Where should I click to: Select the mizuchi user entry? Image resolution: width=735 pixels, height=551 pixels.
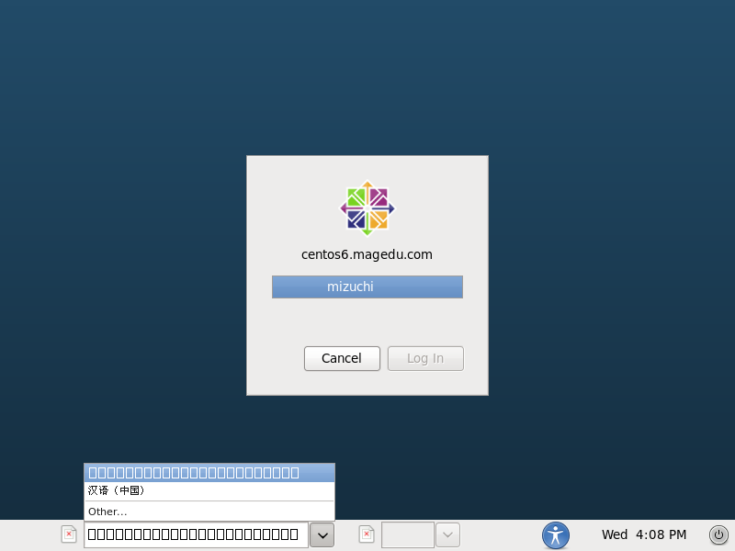[x=367, y=287]
